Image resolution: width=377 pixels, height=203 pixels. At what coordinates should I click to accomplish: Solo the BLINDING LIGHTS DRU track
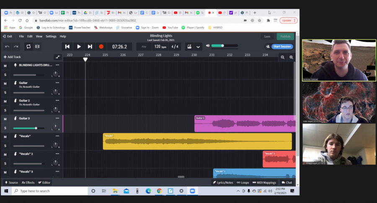[x=5, y=75]
